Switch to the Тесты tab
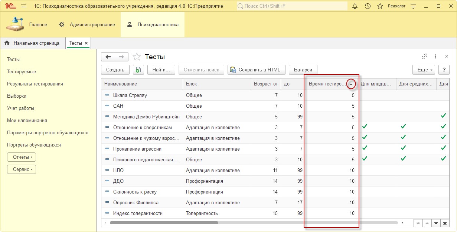457x232 pixels. pos(78,43)
